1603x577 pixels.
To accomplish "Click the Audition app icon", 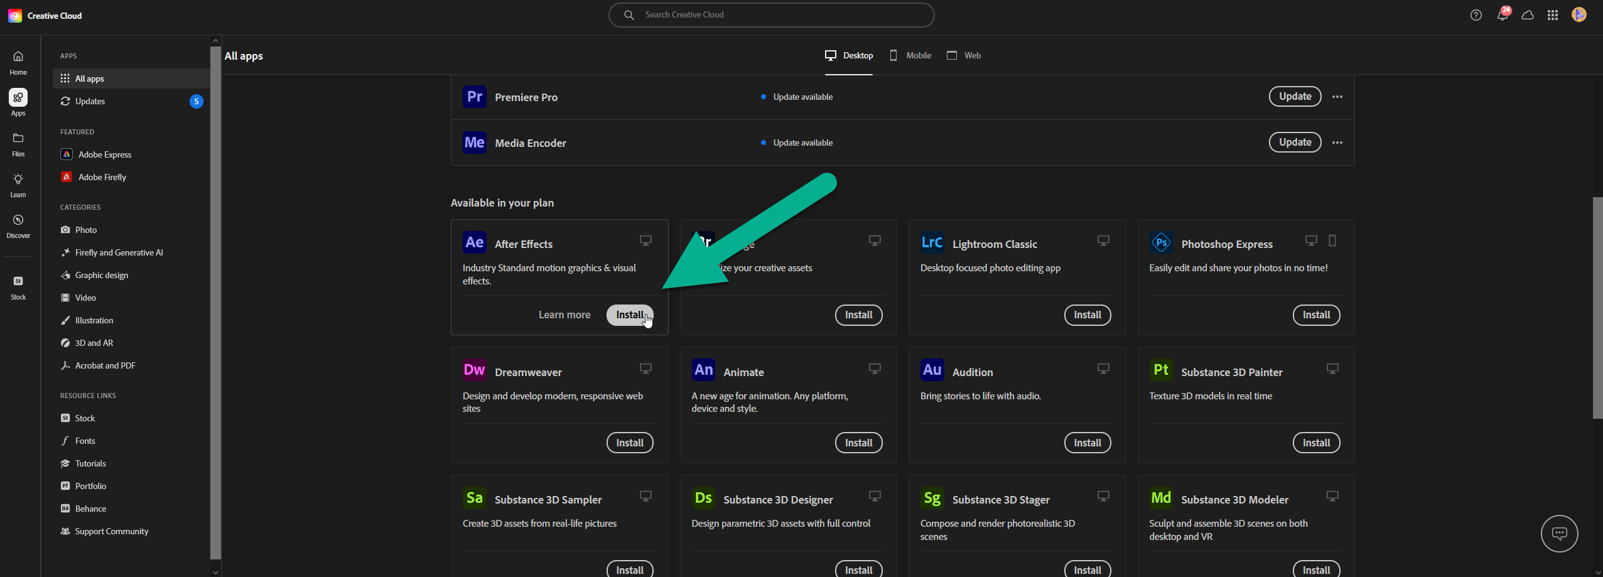I will tap(932, 370).
